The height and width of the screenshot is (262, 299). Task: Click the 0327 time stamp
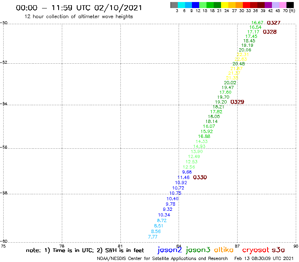pos(274,23)
